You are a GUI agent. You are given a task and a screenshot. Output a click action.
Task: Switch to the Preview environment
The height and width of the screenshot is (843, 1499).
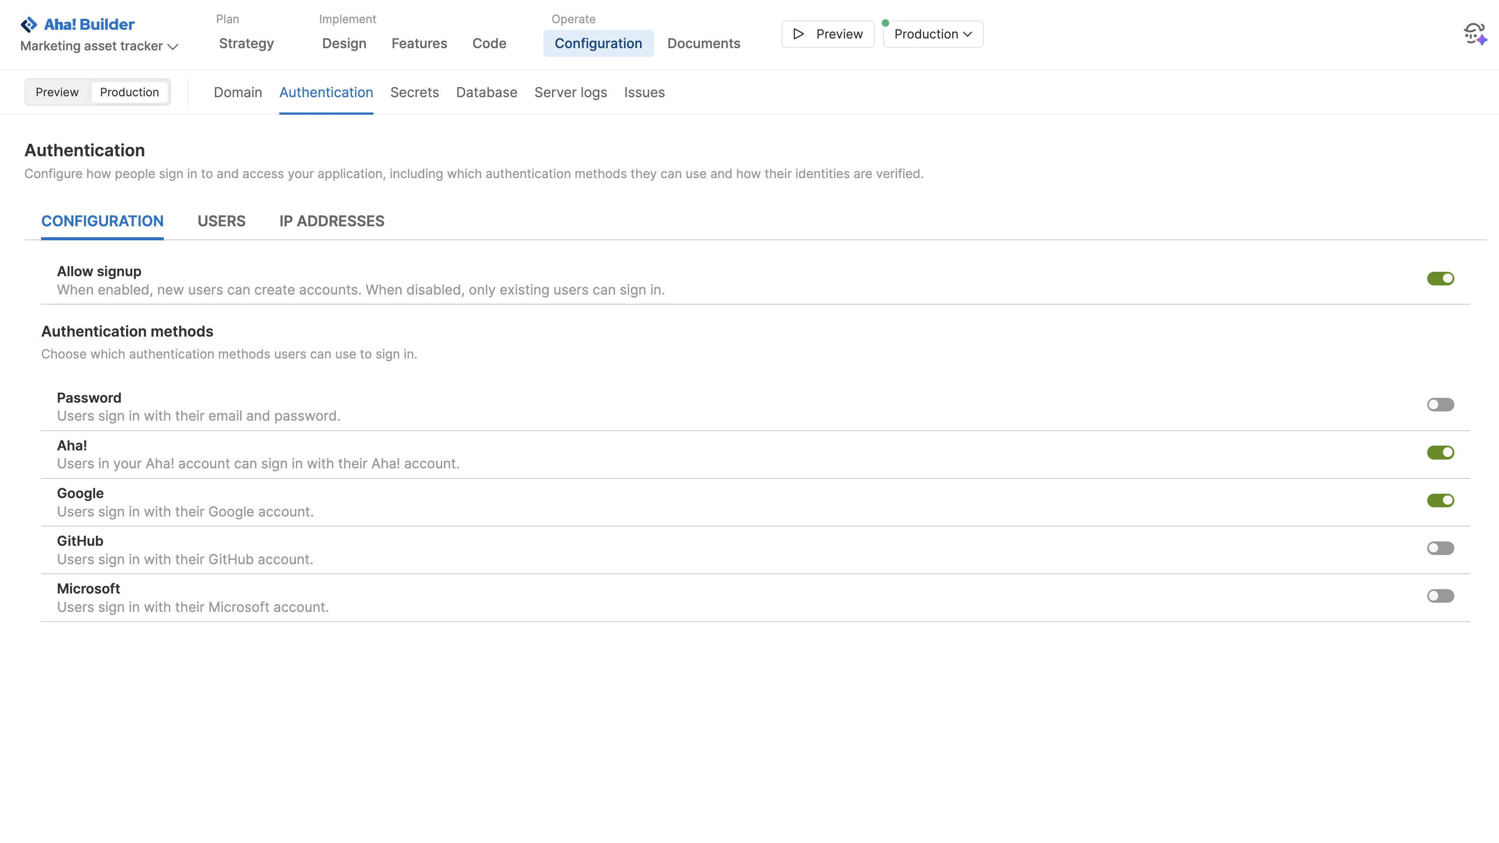click(57, 91)
